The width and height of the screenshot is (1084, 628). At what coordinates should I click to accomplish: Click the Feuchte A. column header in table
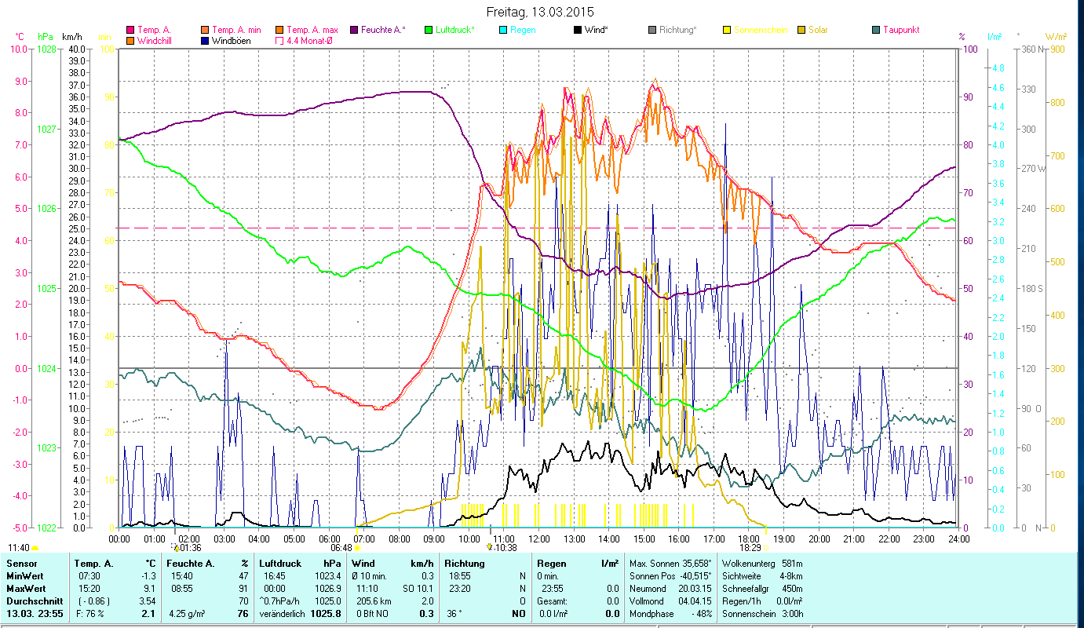[x=192, y=563]
